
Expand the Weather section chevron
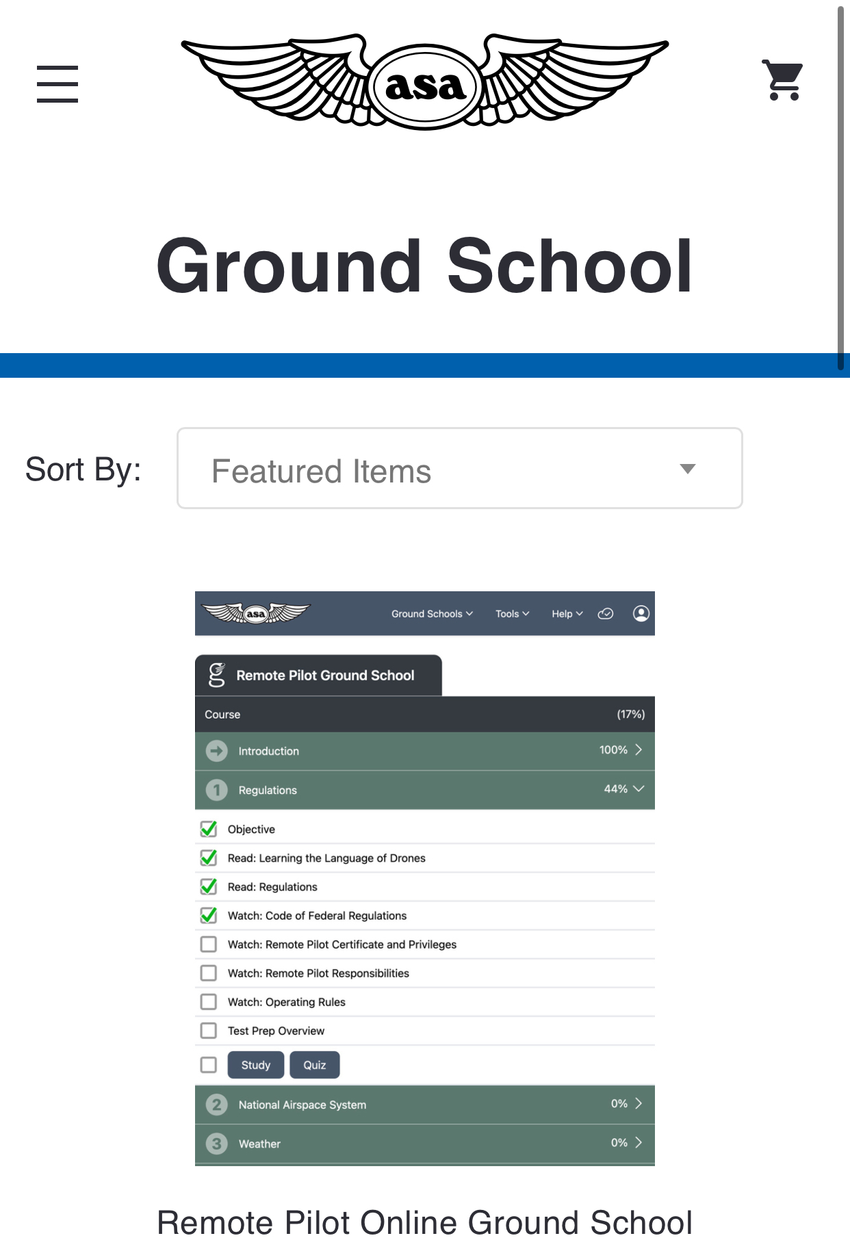[639, 1143]
